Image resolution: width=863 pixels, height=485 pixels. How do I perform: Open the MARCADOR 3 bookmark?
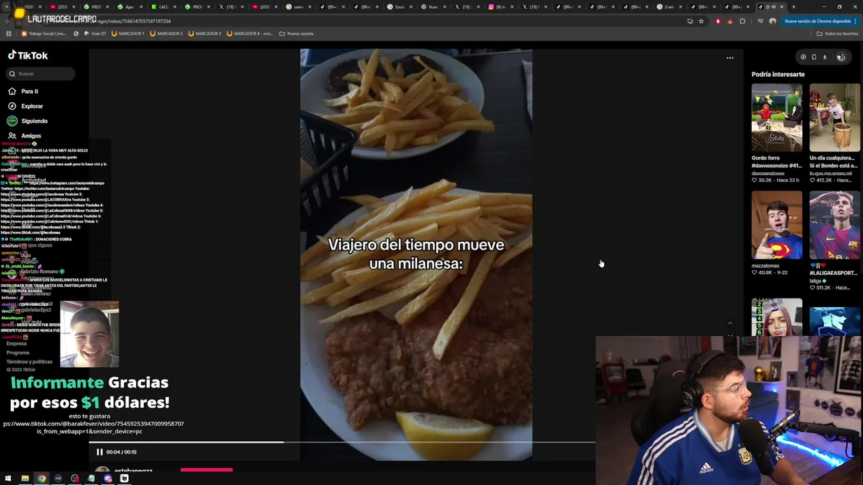(x=205, y=33)
